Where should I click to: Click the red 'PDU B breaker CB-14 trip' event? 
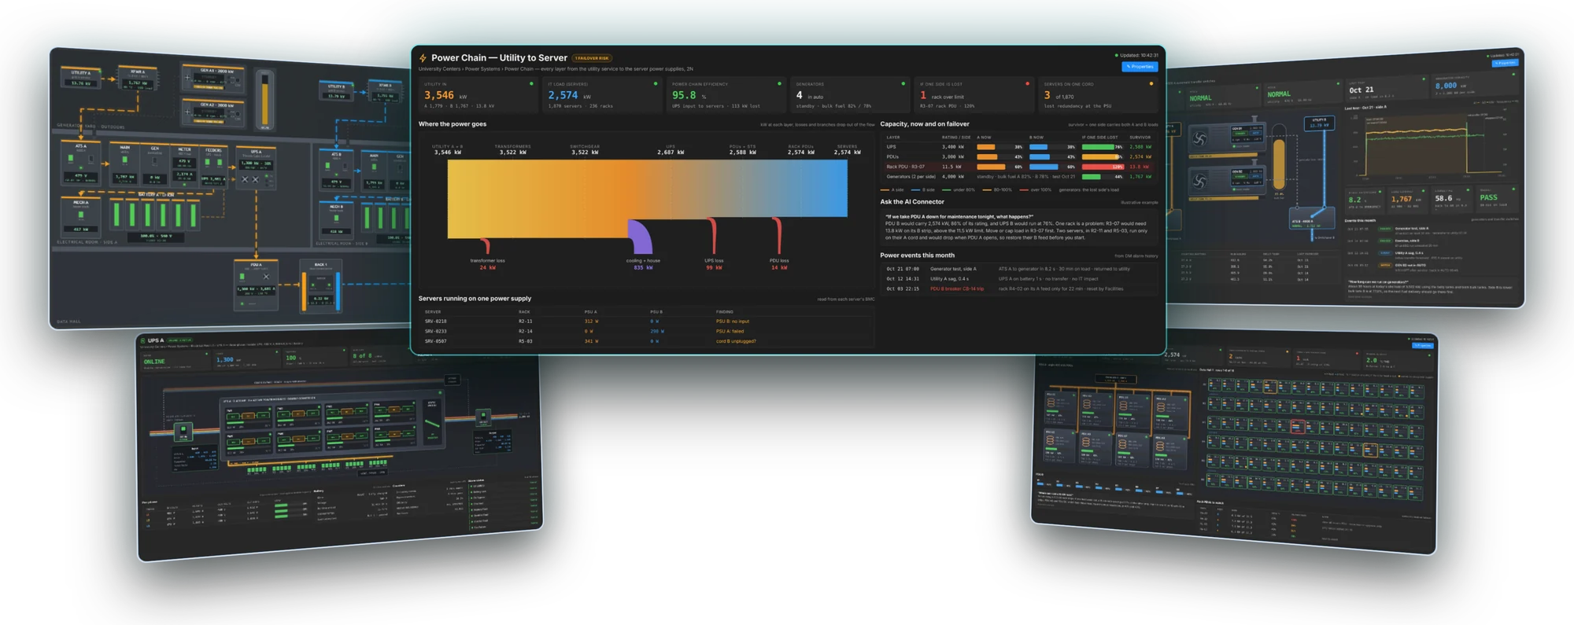click(957, 289)
